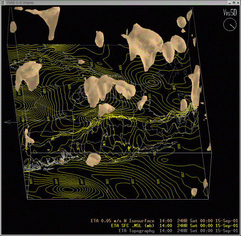241x236 pixels.
Task: Minimize the Vis5D 3-D Display window
Action: click(230, 3)
